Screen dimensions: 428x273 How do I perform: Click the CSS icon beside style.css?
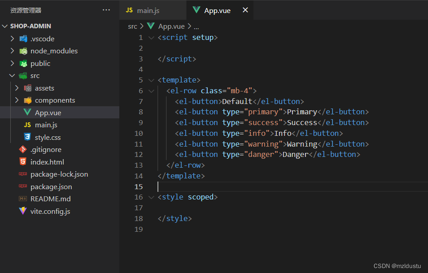pyautogui.click(x=27, y=137)
